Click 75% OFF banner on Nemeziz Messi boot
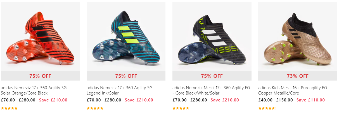The image size is (339, 114). point(212,76)
